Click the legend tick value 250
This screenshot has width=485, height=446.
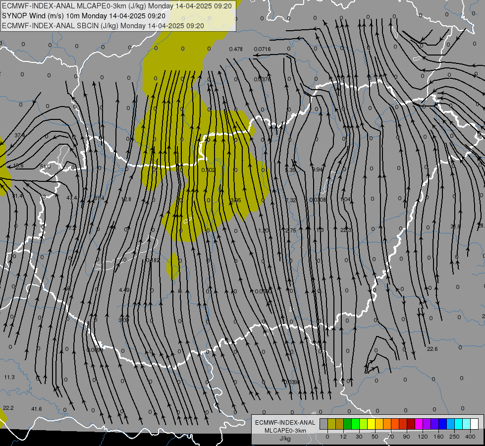454,437
